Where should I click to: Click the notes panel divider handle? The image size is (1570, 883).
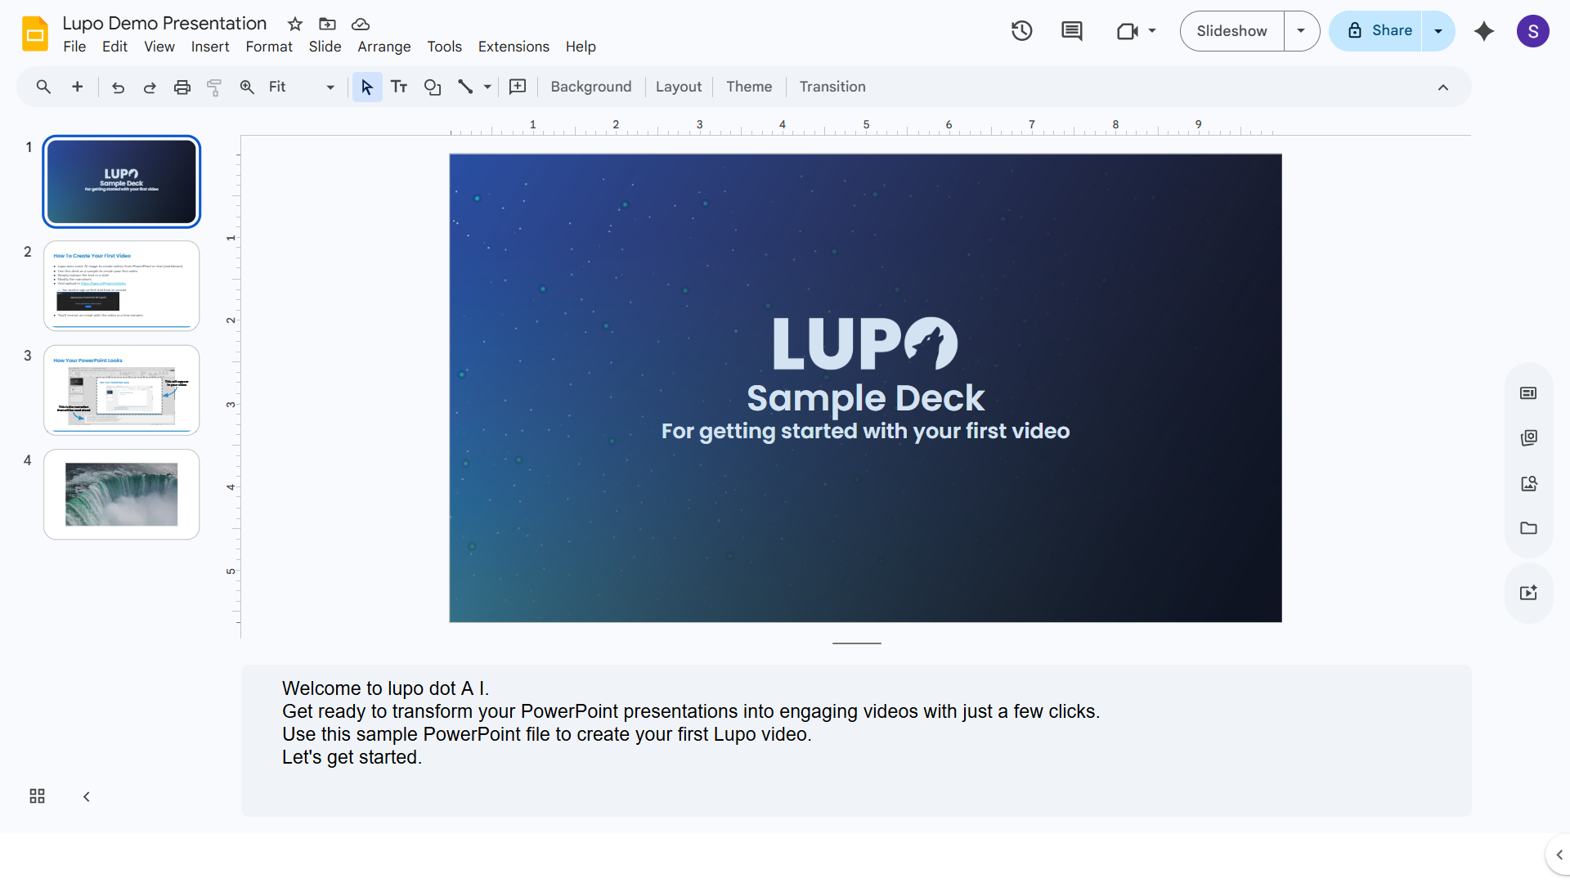point(856,643)
